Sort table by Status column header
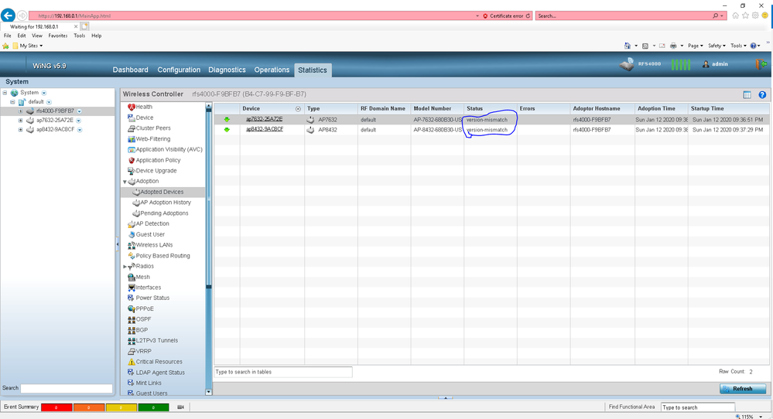The width and height of the screenshot is (773, 419). click(x=475, y=109)
